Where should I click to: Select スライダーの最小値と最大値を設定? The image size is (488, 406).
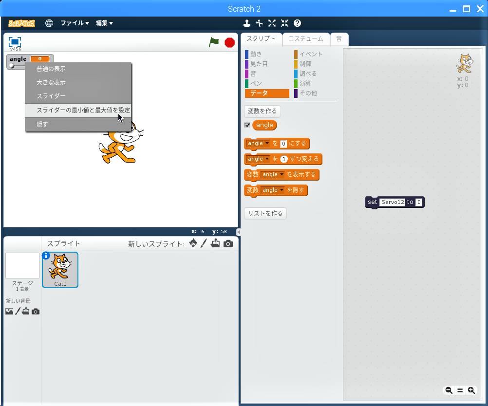[78, 110]
